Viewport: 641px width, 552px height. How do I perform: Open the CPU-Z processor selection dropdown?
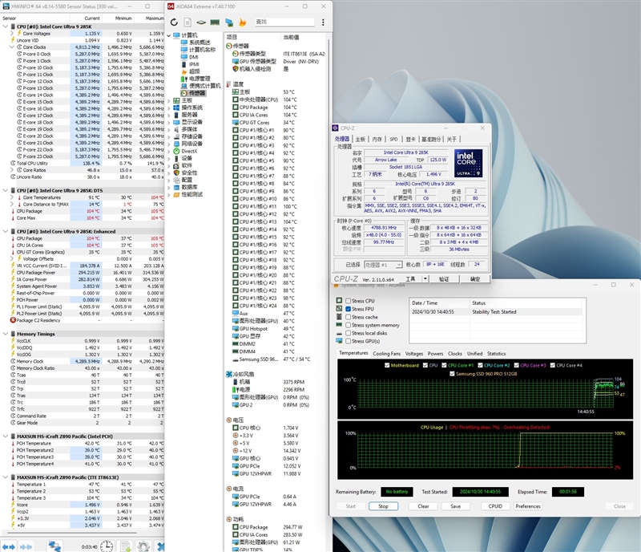(x=382, y=264)
